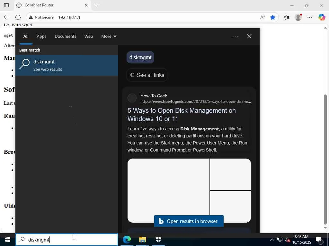Switch to the Apps search tab
Viewport: 329px width, 246px height.
pos(41,37)
